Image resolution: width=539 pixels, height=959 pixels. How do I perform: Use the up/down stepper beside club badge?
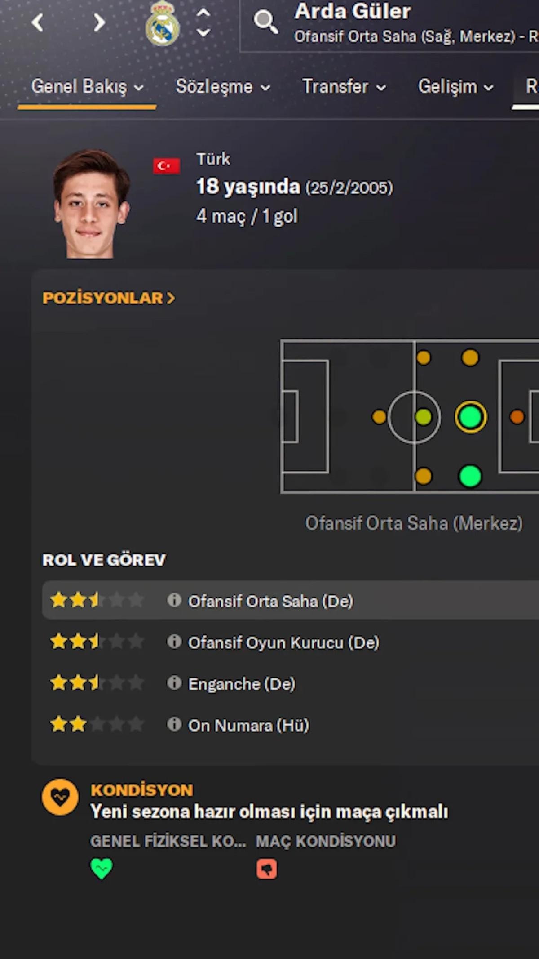pos(203,22)
